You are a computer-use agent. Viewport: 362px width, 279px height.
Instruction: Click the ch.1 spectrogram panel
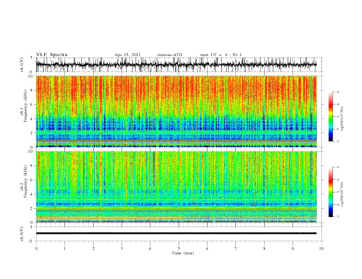point(176,111)
